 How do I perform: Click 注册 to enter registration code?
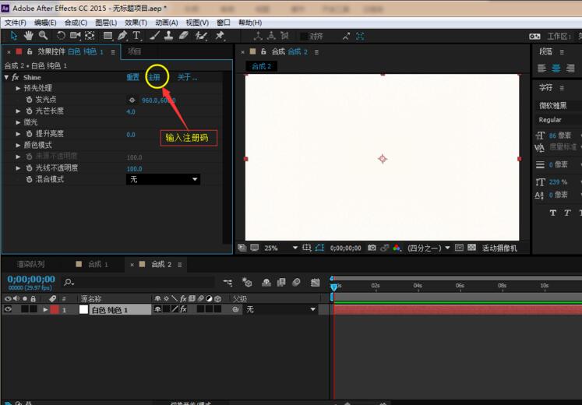(x=154, y=78)
